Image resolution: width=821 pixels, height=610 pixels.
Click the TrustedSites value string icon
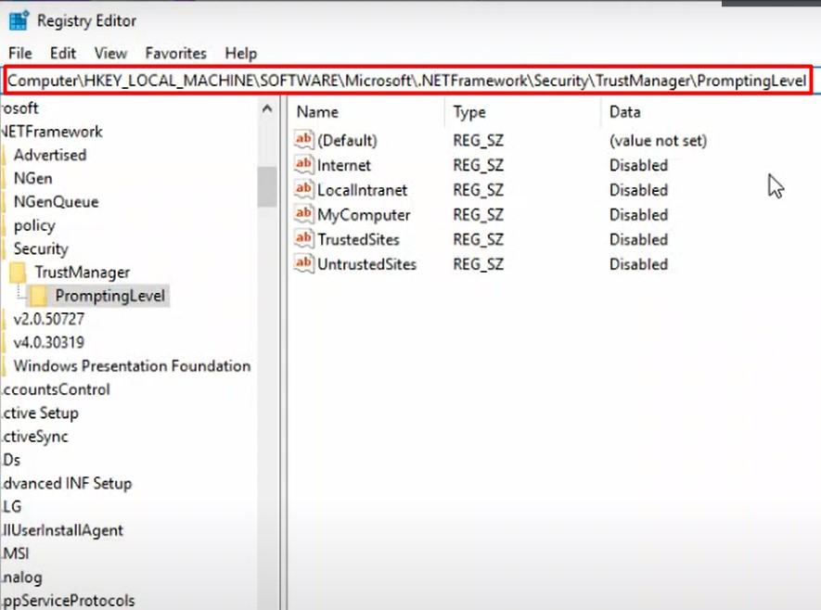tap(303, 238)
